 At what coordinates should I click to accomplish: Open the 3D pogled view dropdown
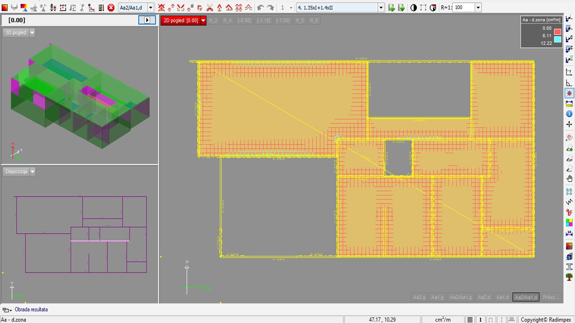[x=32, y=33]
